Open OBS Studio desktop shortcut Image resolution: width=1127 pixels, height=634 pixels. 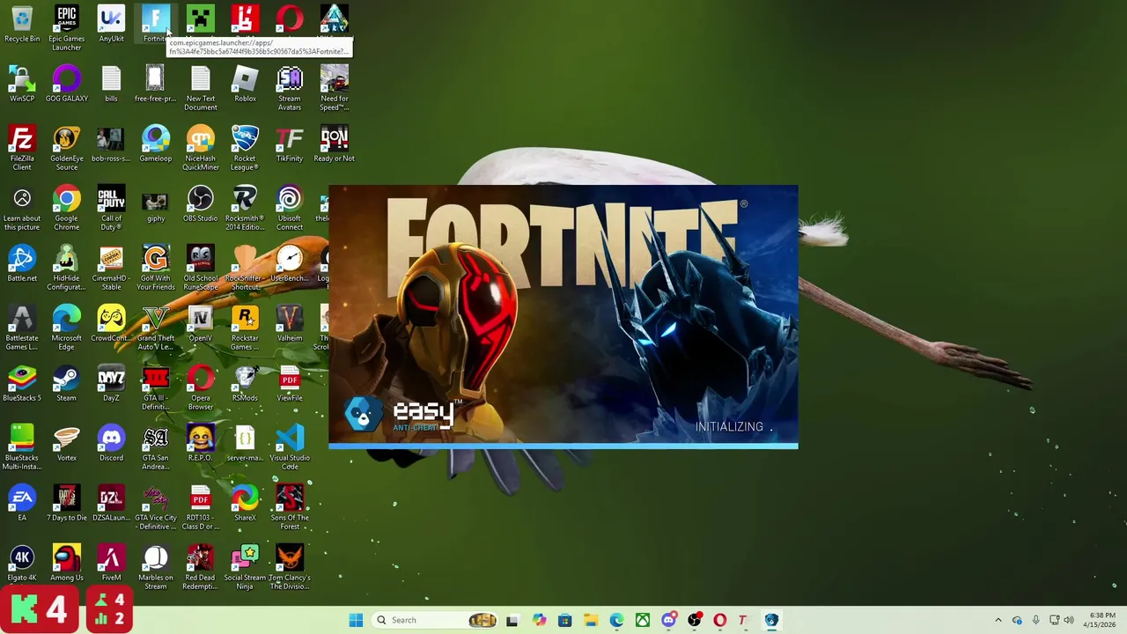click(201, 203)
